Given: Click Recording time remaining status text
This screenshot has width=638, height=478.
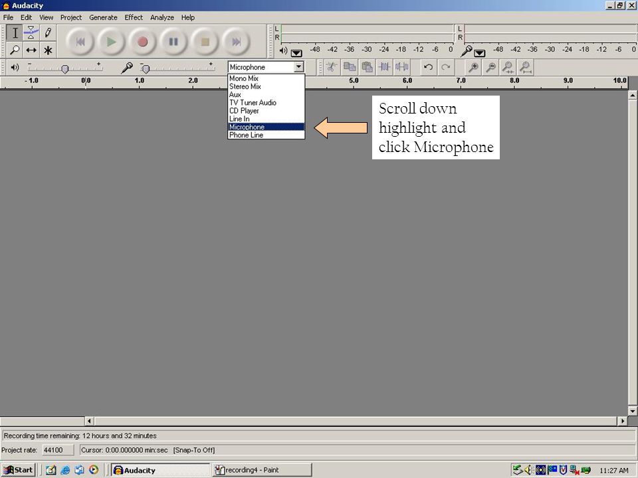Looking at the screenshot, I should point(80,436).
